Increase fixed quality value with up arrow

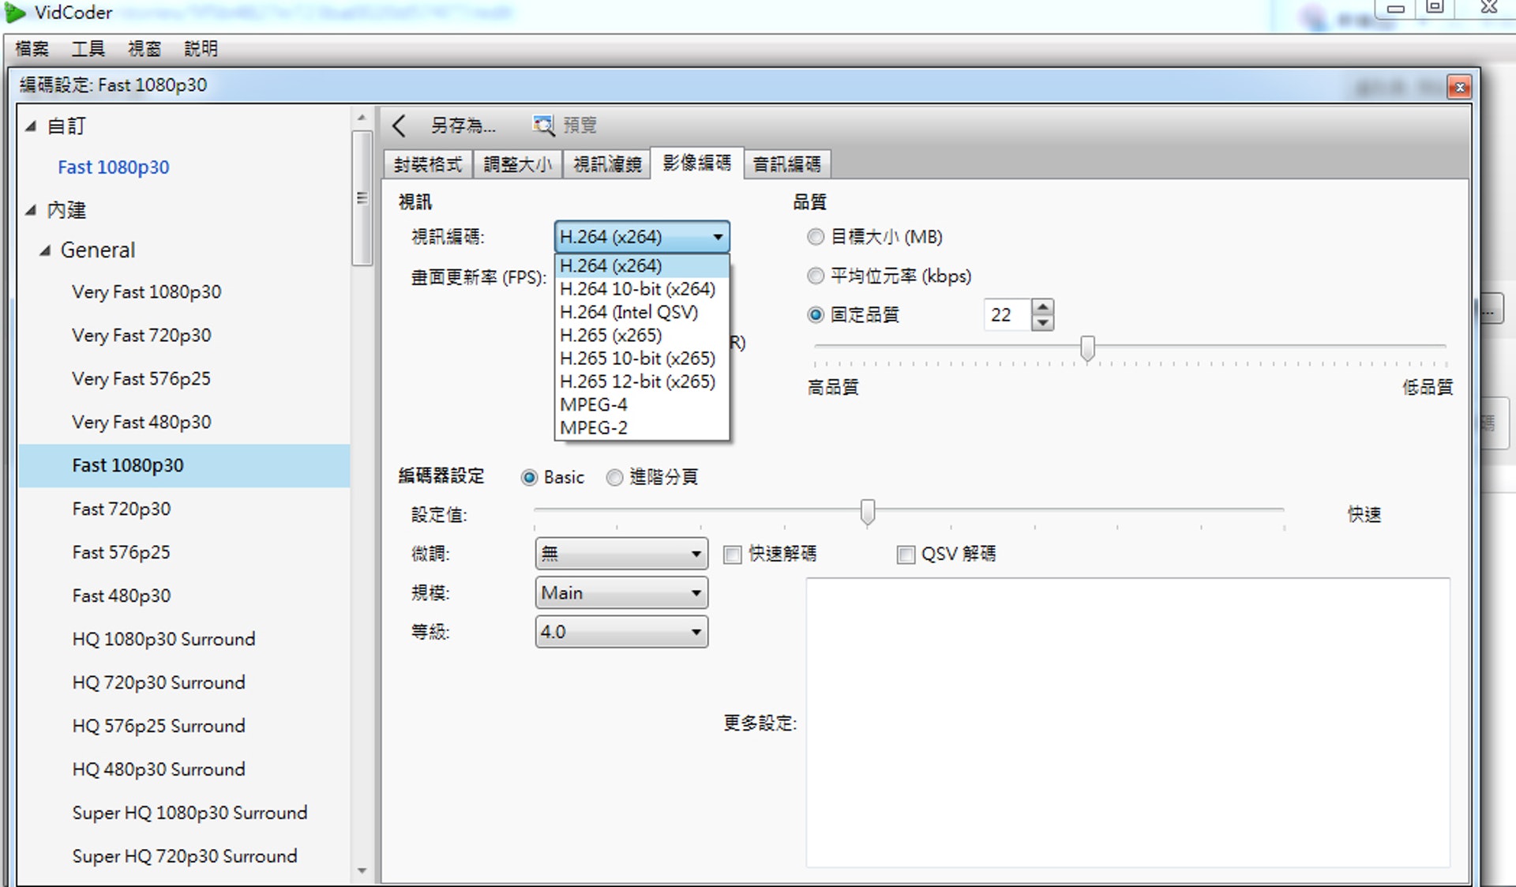coord(1043,307)
